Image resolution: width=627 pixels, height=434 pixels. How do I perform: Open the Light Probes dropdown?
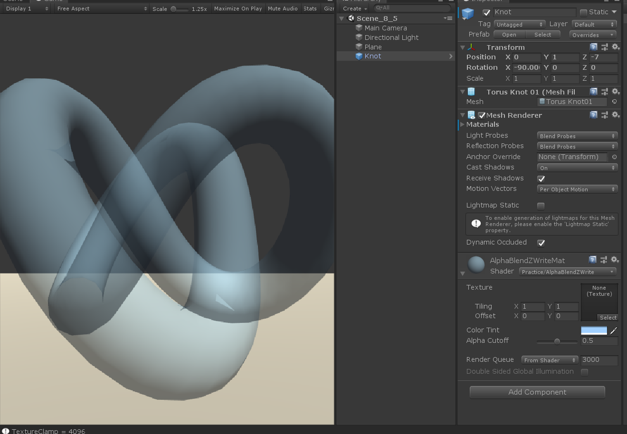(577, 136)
